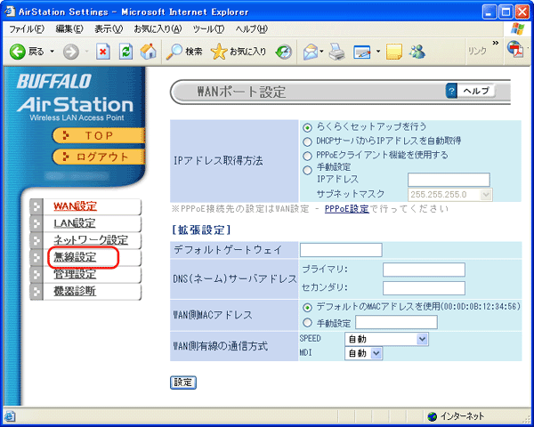Open LAN設定 in sidebar
The height and width of the screenshot is (427, 534).
tap(75, 223)
